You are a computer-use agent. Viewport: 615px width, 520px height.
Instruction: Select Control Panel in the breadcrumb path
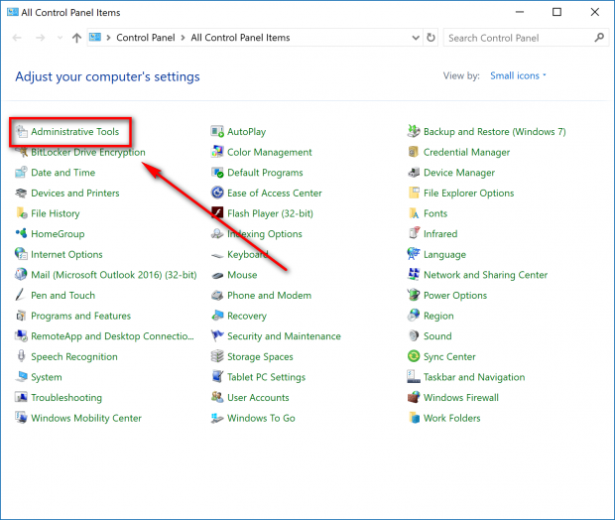tap(146, 38)
